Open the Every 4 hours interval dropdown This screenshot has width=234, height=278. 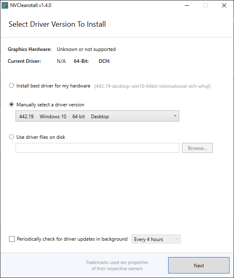pyautogui.click(x=156, y=239)
